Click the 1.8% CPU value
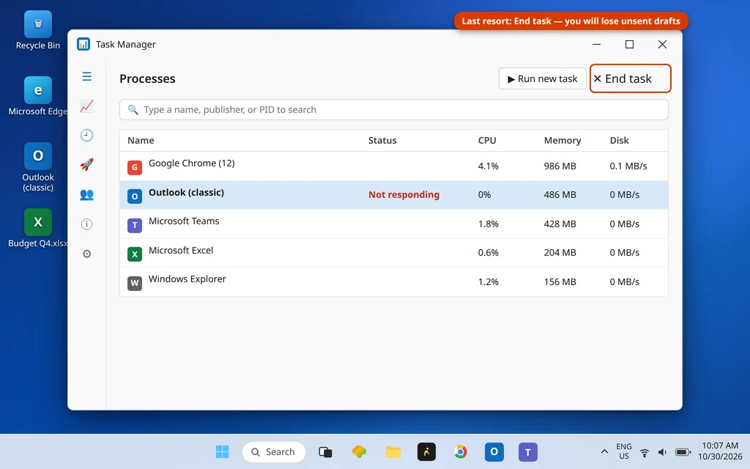 [488, 224]
